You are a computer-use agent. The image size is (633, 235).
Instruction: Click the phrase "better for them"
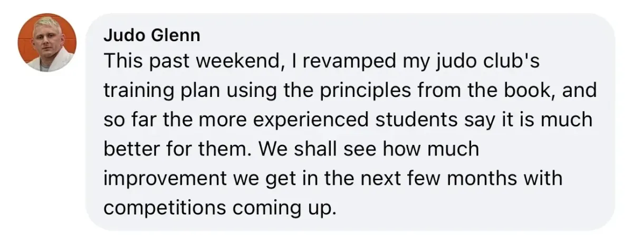point(177,150)
